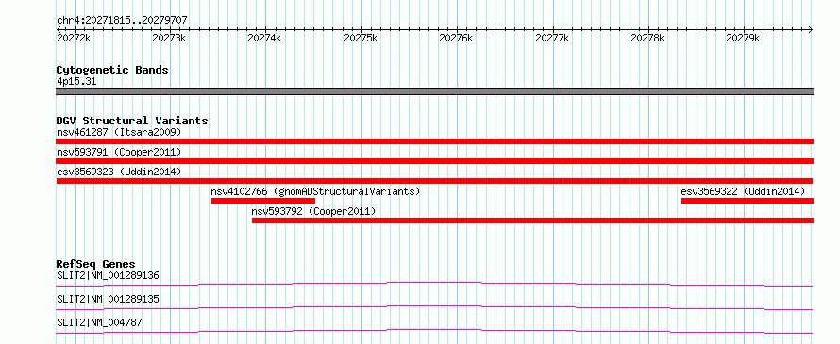Open the SLIT2|NM_001289135 transcript label
Screen dimensions: 840x344
(108, 299)
